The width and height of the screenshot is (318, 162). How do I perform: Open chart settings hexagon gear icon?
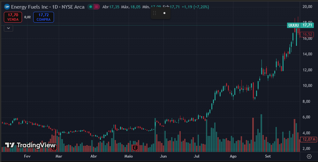point(309,156)
